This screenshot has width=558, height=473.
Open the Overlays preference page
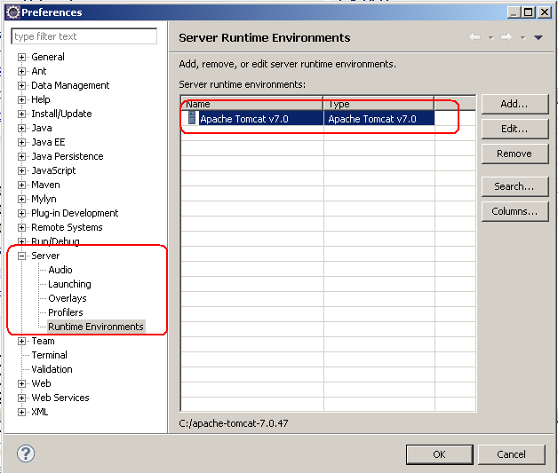click(x=68, y=298)
